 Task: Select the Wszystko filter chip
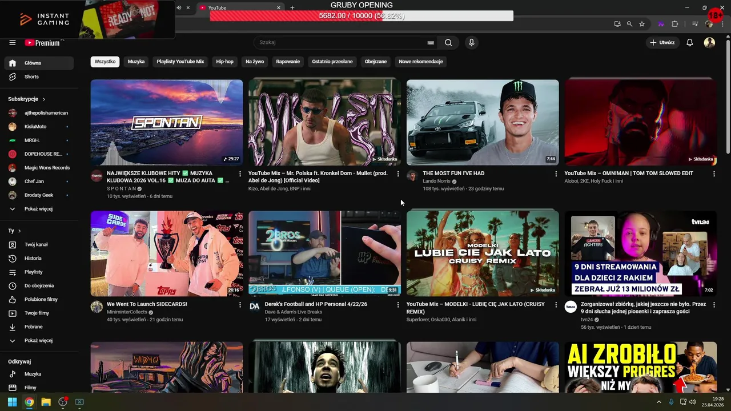[x=105, y=62]
